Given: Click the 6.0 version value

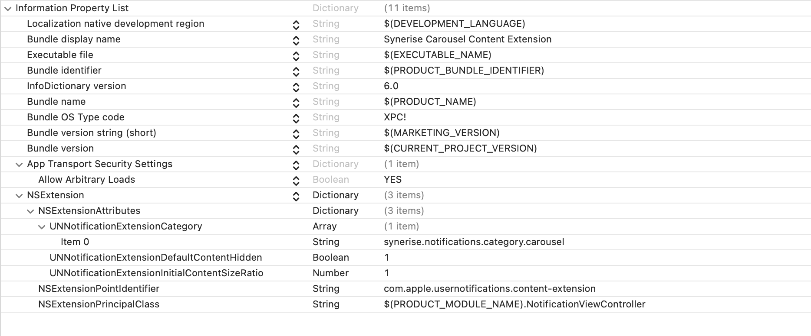Looking at the screenshot, I should (x=391, y=86).
